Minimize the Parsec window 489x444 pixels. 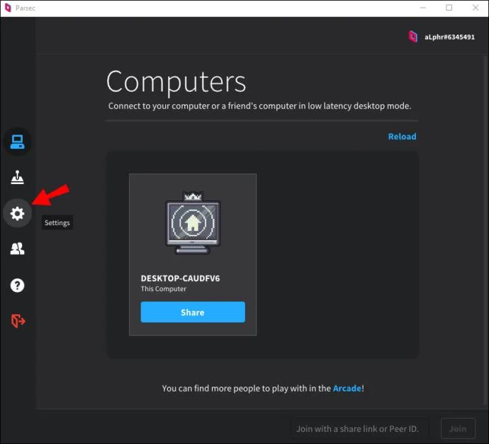click(423, 8)
